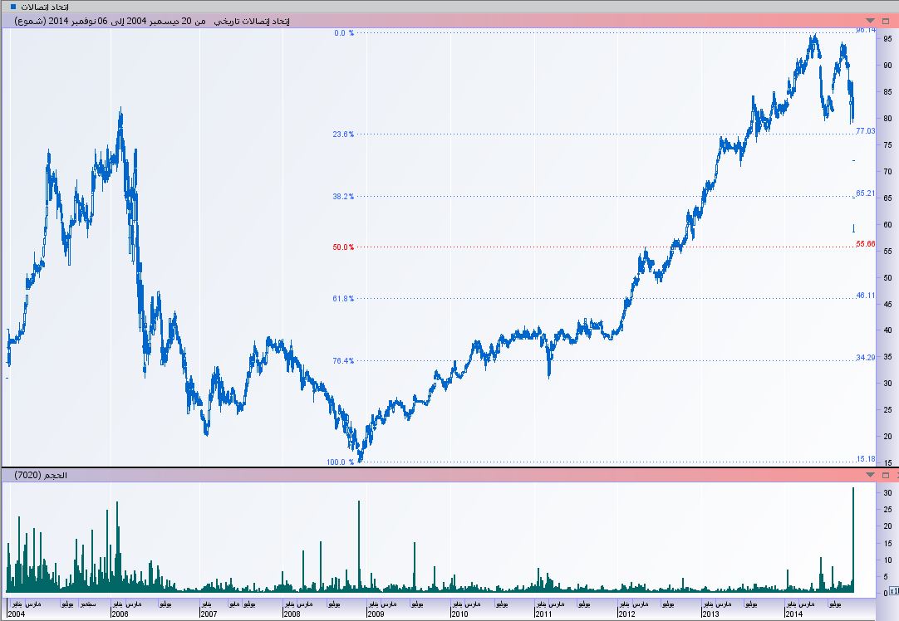Open the volume panel dropdown arrow
899x621 pixels.
(x=870, y=475)
